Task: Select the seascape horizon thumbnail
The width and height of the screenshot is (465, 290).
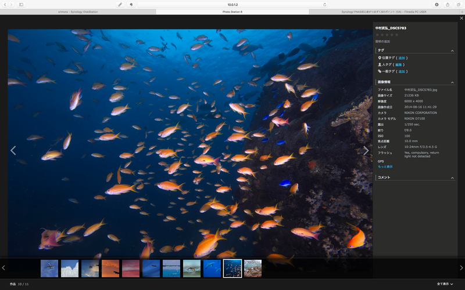Action: coord(171,269)
